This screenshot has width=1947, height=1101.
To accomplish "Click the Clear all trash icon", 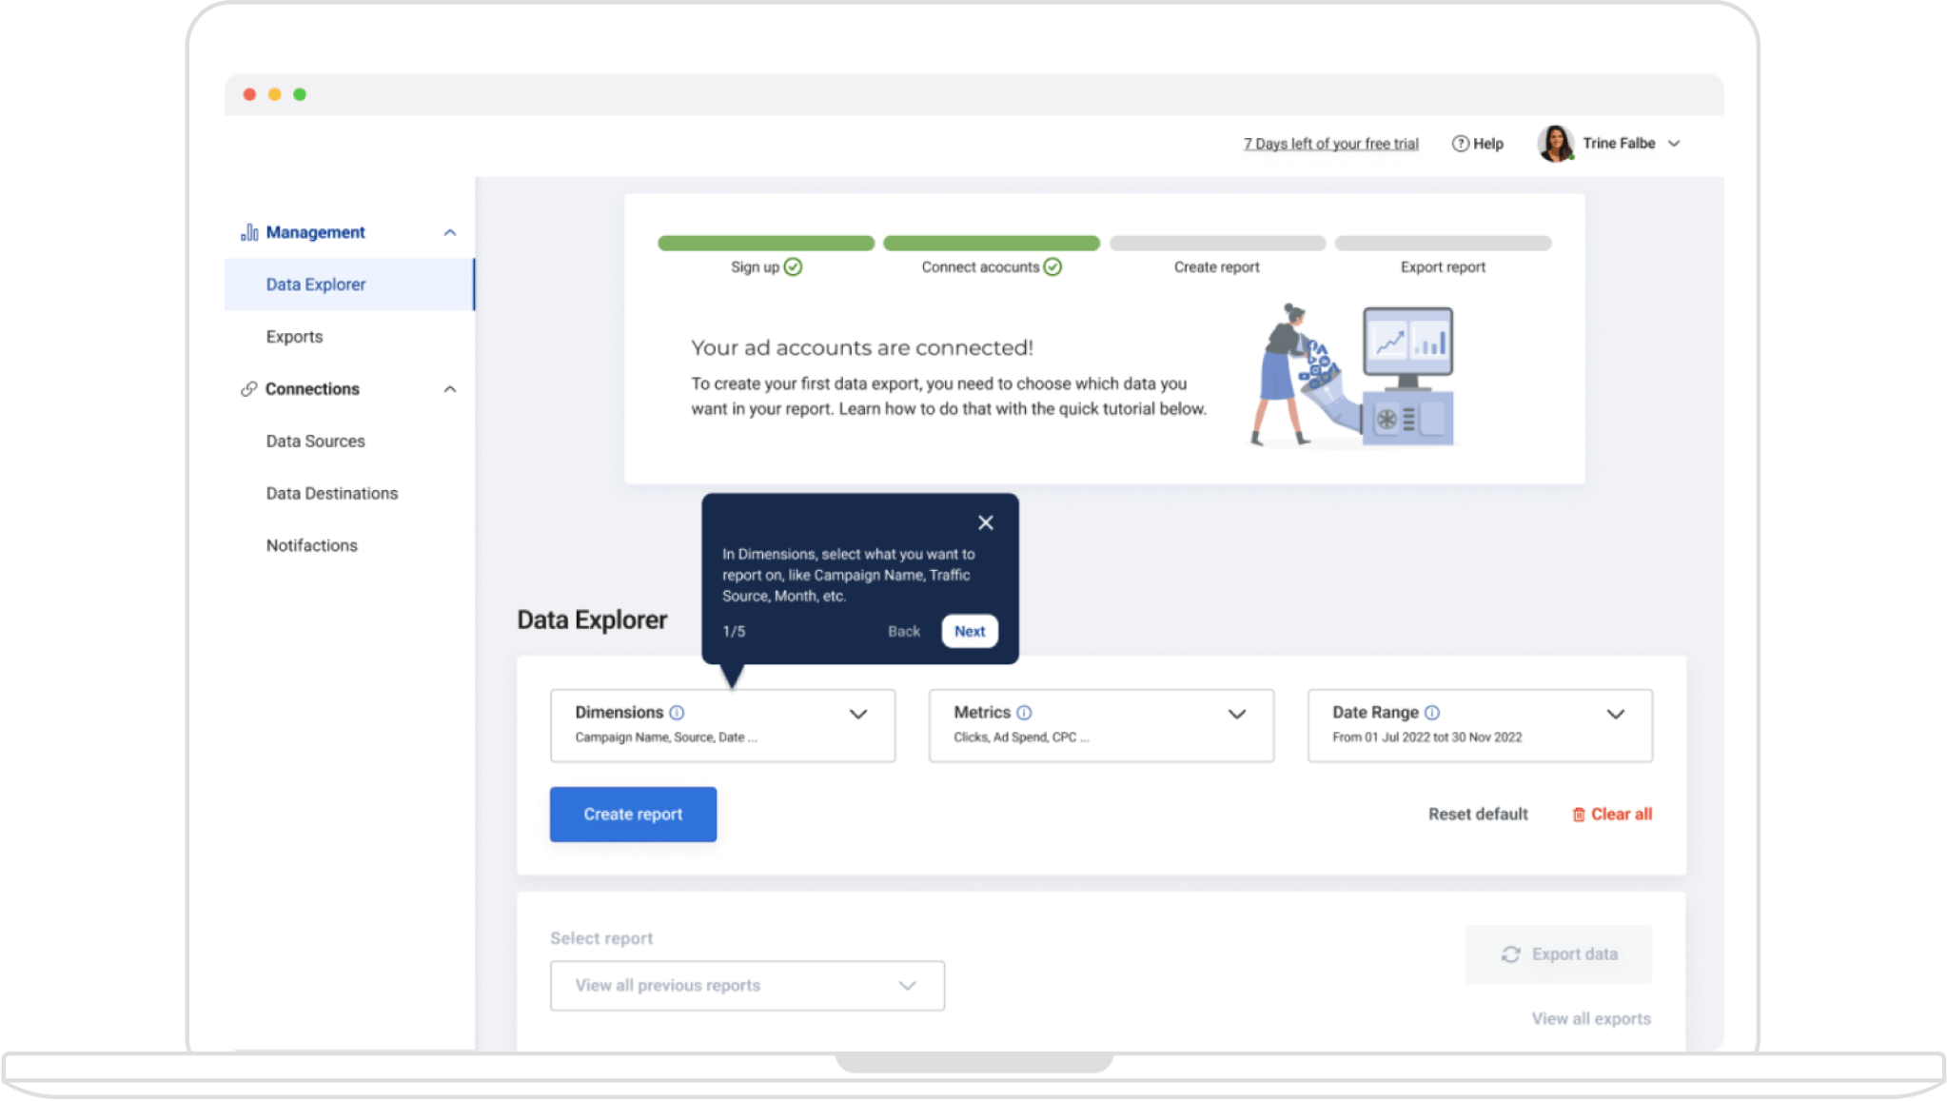I will pyautogui.click(x=1579, y=815).
